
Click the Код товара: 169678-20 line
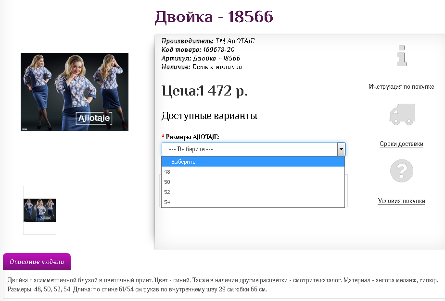[x=198, y=50]
